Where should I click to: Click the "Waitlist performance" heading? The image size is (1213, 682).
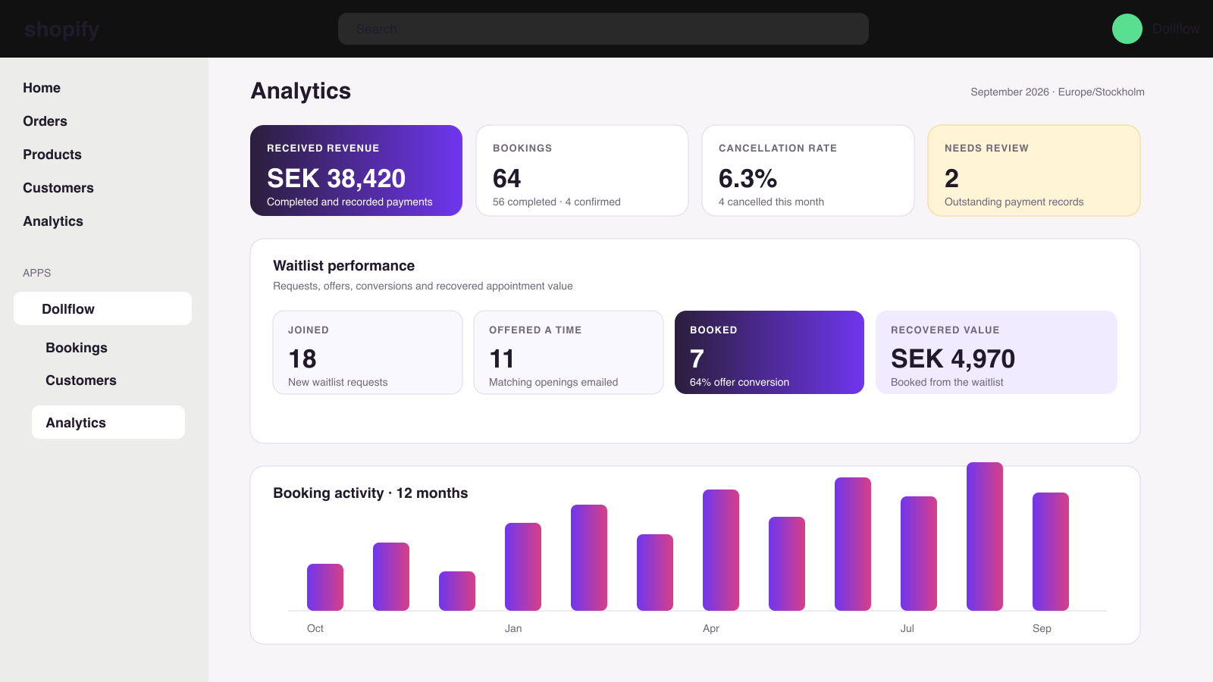[x=344, y=266]
